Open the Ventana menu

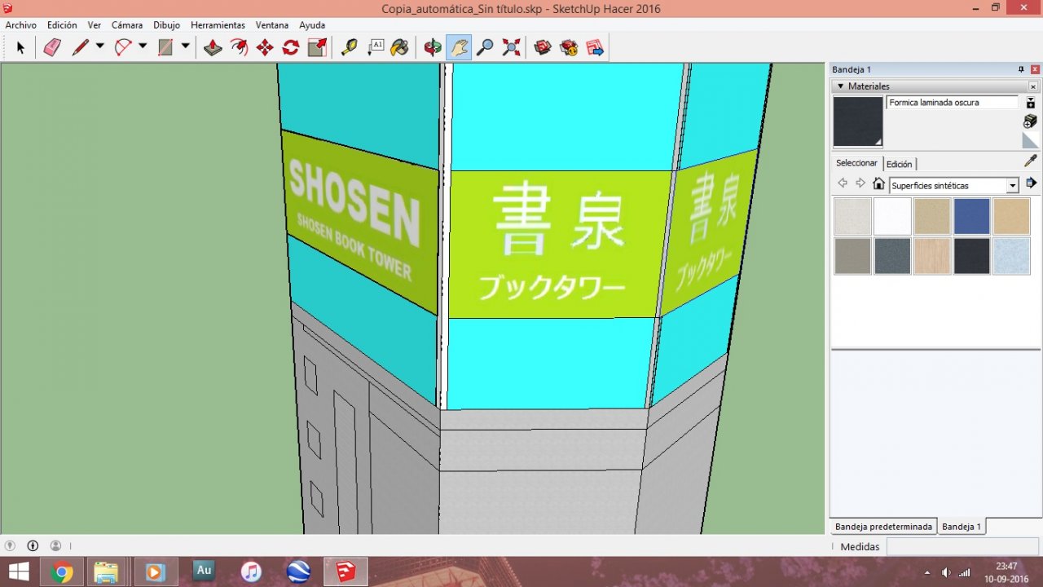pos(272,25)
